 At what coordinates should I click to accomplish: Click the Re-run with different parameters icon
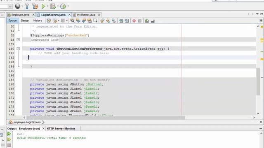pos(9,139)
